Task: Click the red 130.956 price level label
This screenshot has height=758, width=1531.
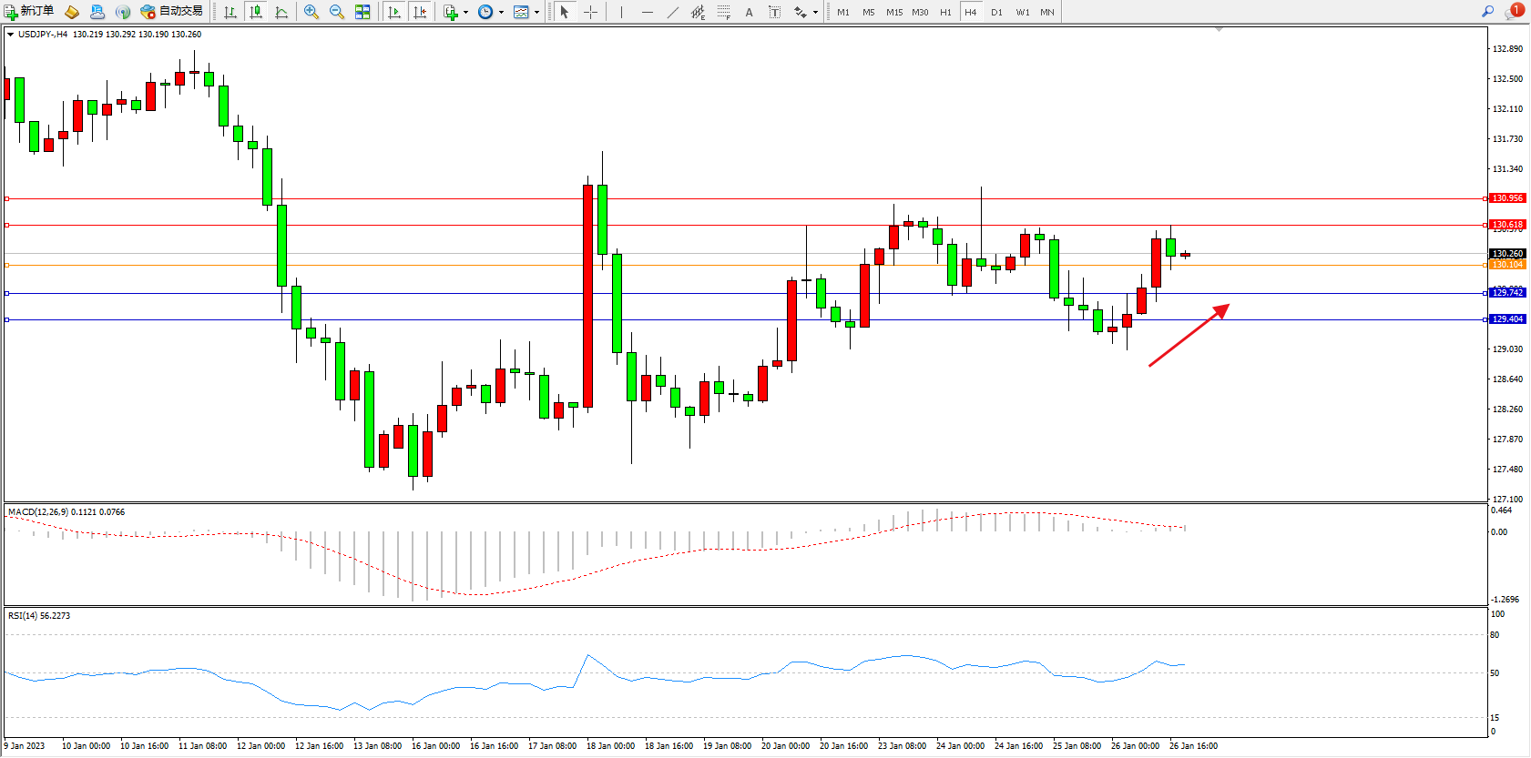Action: (1507, 198)
